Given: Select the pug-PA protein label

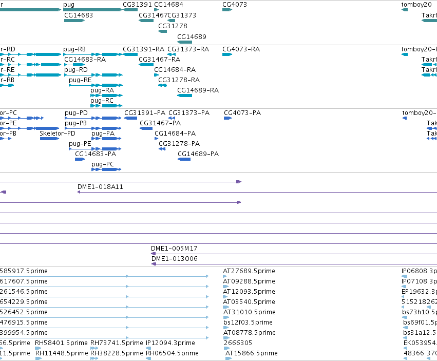Looking at the screenshot, I should pyautogui.click(x=103, y=134).
